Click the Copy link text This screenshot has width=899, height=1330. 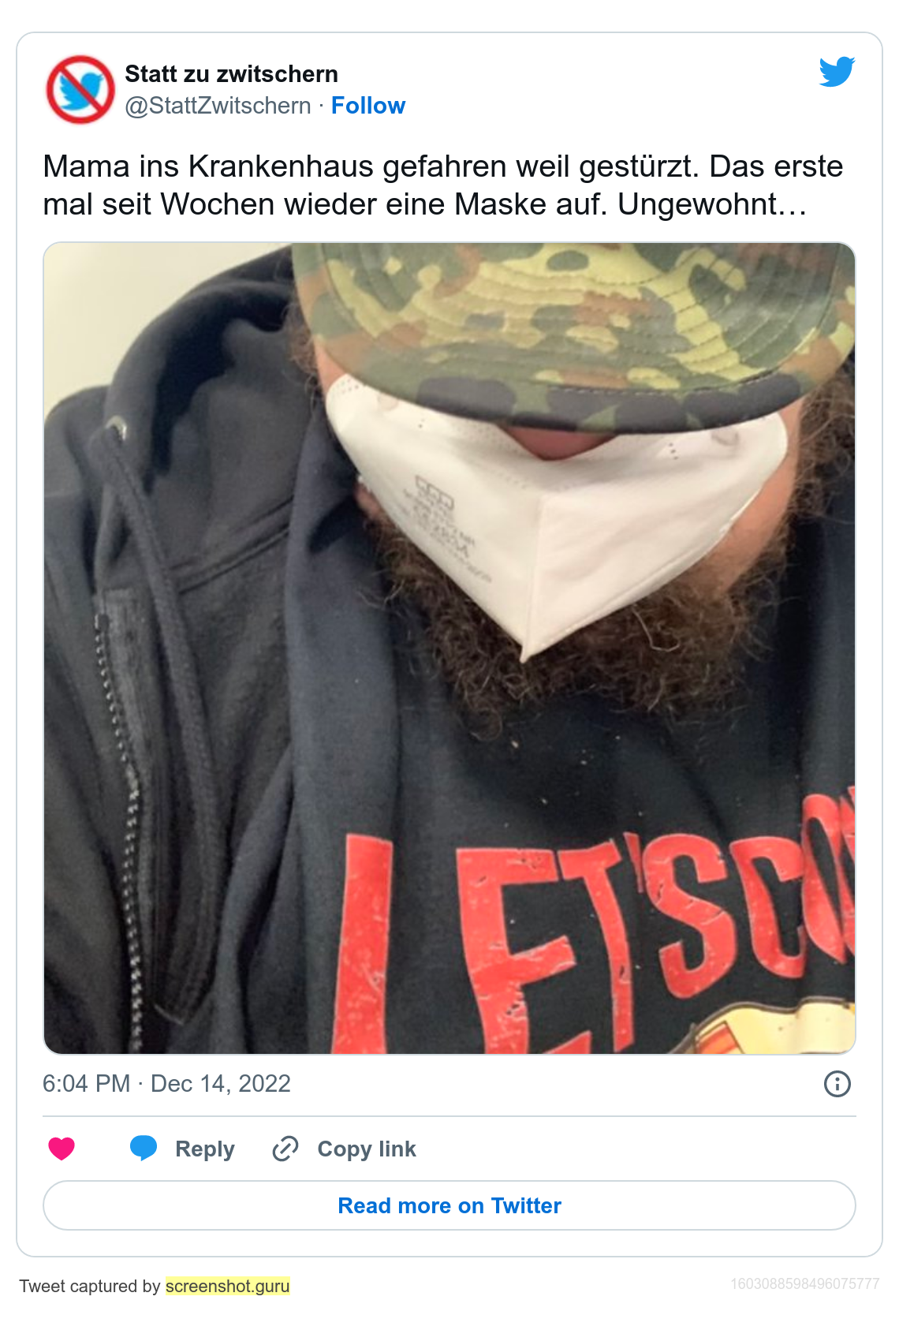(x=367, y=1149)
